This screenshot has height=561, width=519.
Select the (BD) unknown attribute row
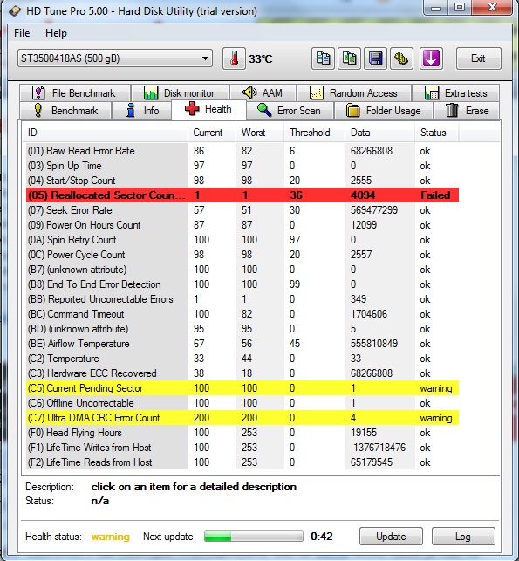(x=242, y=329)
